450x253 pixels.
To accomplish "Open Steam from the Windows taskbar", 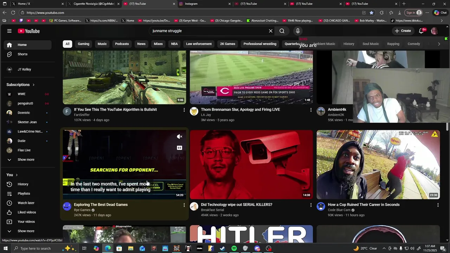I will click(x=222, y=248).
